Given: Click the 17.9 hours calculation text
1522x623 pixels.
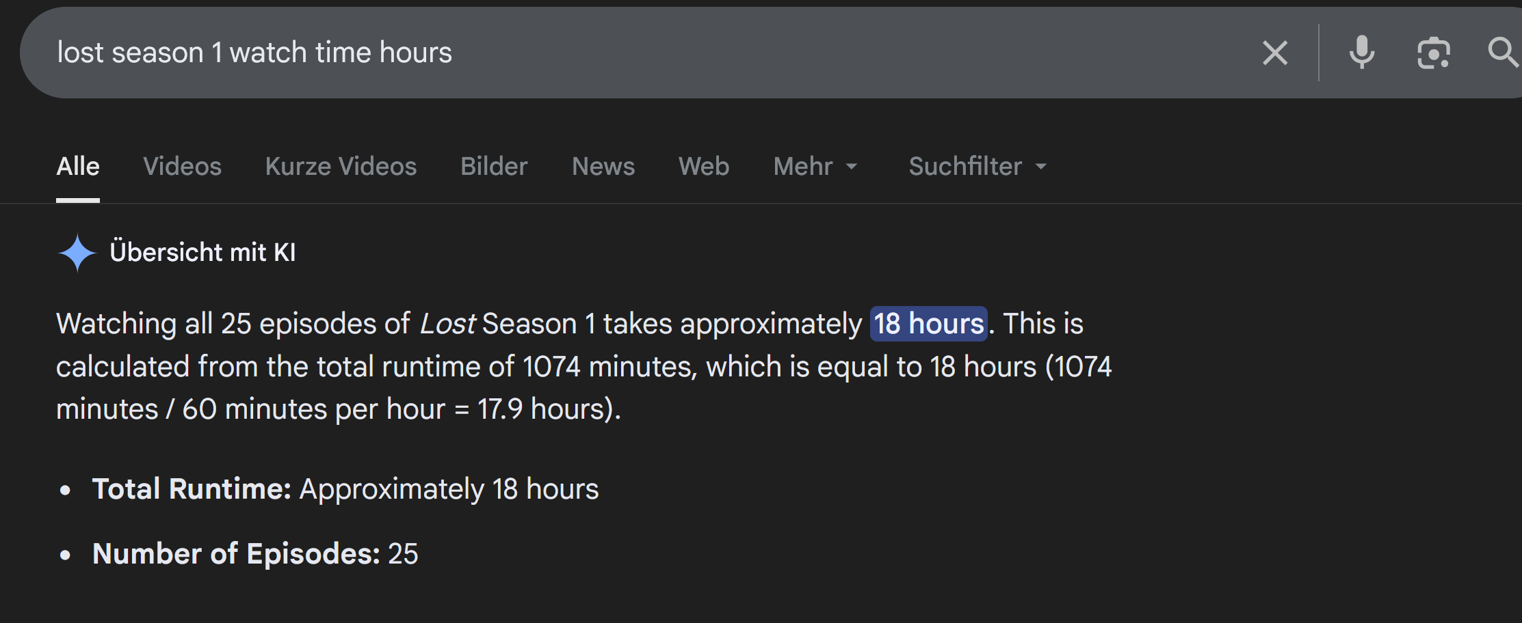Looking at the screenshot, I should 547,409.
